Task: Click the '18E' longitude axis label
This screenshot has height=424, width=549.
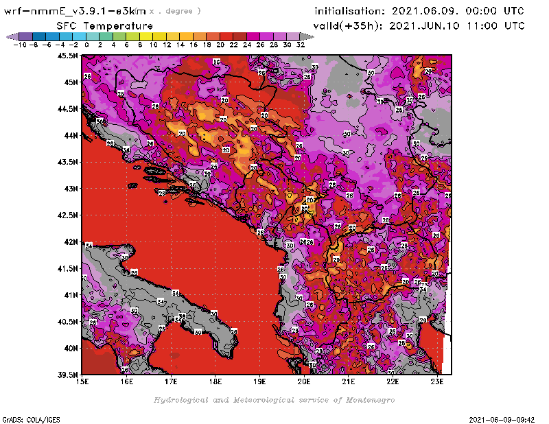Action: [215, 381]
